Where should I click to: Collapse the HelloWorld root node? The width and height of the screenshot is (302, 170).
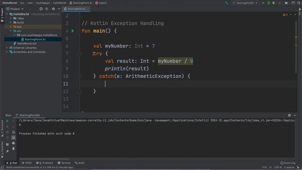[7, 14]
